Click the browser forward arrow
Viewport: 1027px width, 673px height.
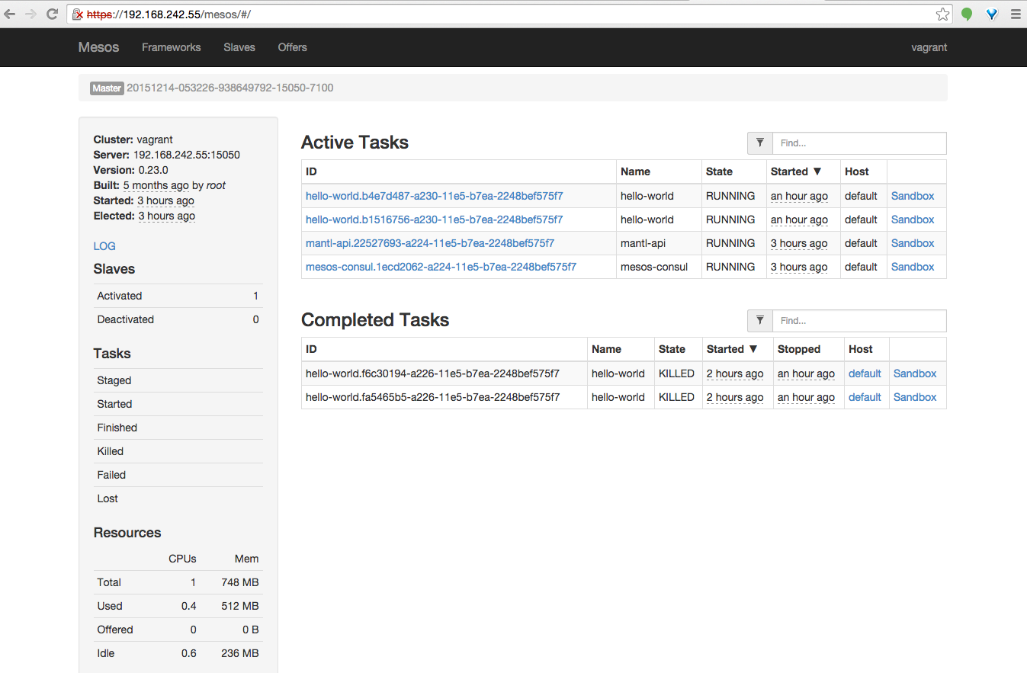pos(30,14)
